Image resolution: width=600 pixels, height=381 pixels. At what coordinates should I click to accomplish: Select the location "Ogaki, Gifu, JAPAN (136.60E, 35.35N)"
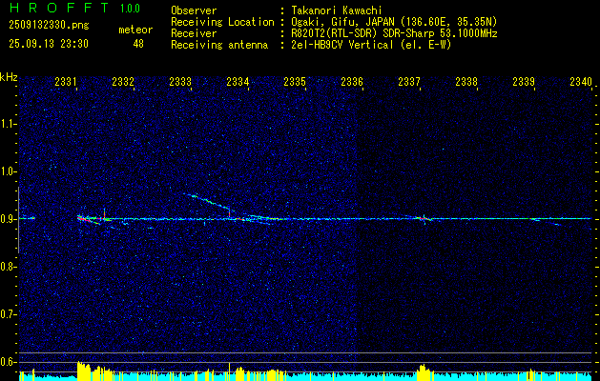pos(394,22)
